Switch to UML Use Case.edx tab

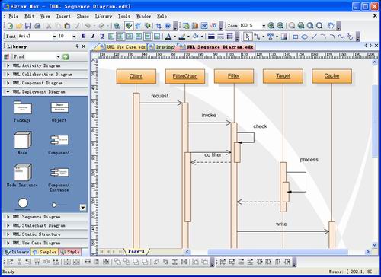(123, 47)
